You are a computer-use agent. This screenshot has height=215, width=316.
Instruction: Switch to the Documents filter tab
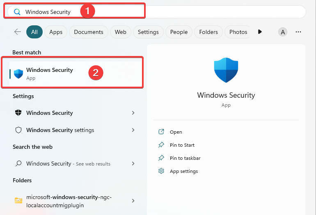click(x=89, y=32)
